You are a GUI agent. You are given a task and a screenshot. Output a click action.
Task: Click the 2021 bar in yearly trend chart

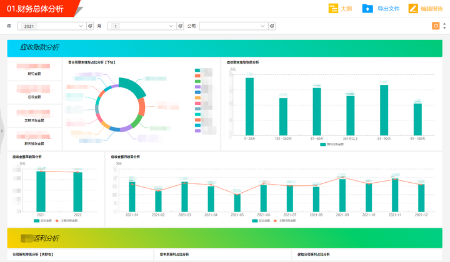tap(41, 192)
